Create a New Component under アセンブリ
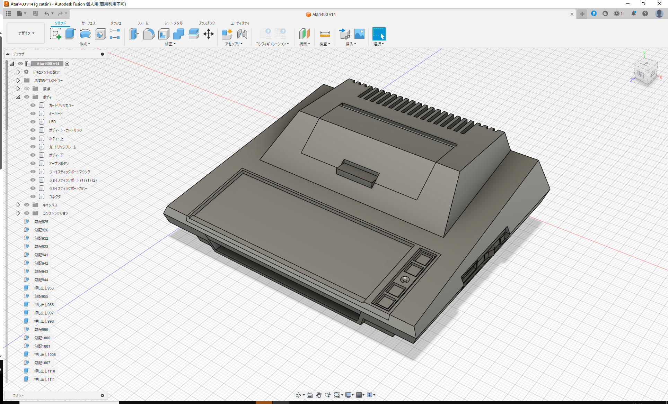This screenshot has height=404, width=668. 227,34
